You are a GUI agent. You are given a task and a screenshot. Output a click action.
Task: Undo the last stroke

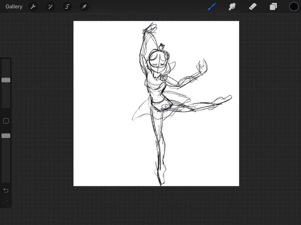(6, 191)
